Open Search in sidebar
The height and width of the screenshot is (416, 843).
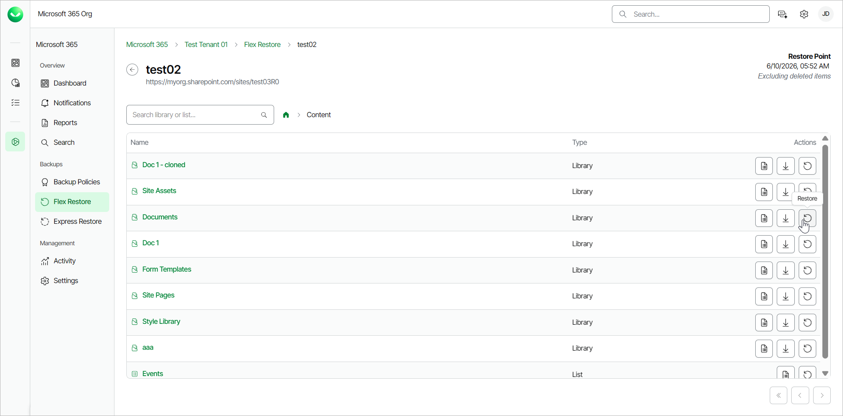pos(72,143)
